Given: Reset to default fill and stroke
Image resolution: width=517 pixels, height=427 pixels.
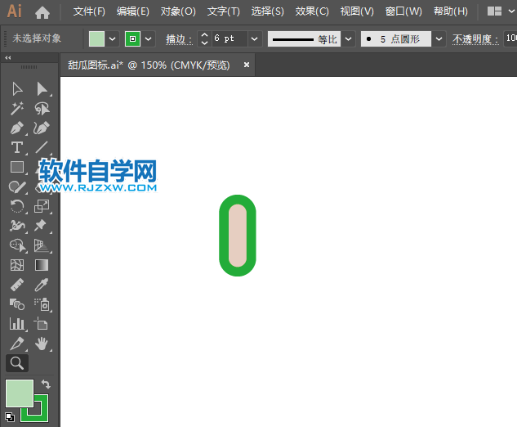Looking at the screenshot, I should click(x=10, y=416).
